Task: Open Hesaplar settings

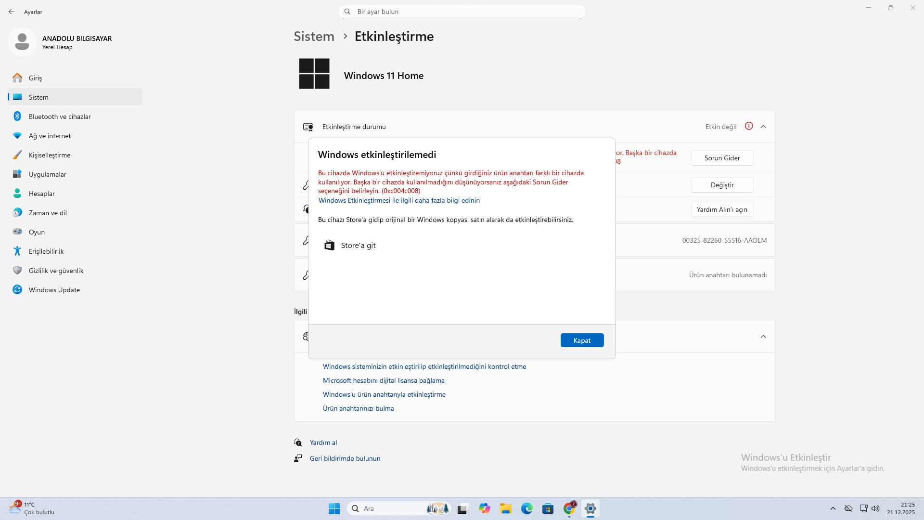Action: 75,194
